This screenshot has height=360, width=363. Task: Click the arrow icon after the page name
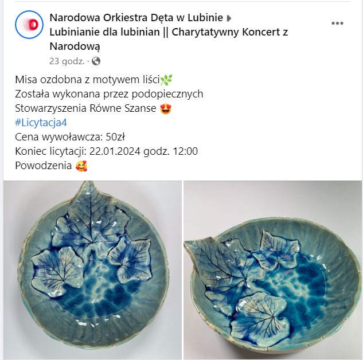click(x=229, y=18)
